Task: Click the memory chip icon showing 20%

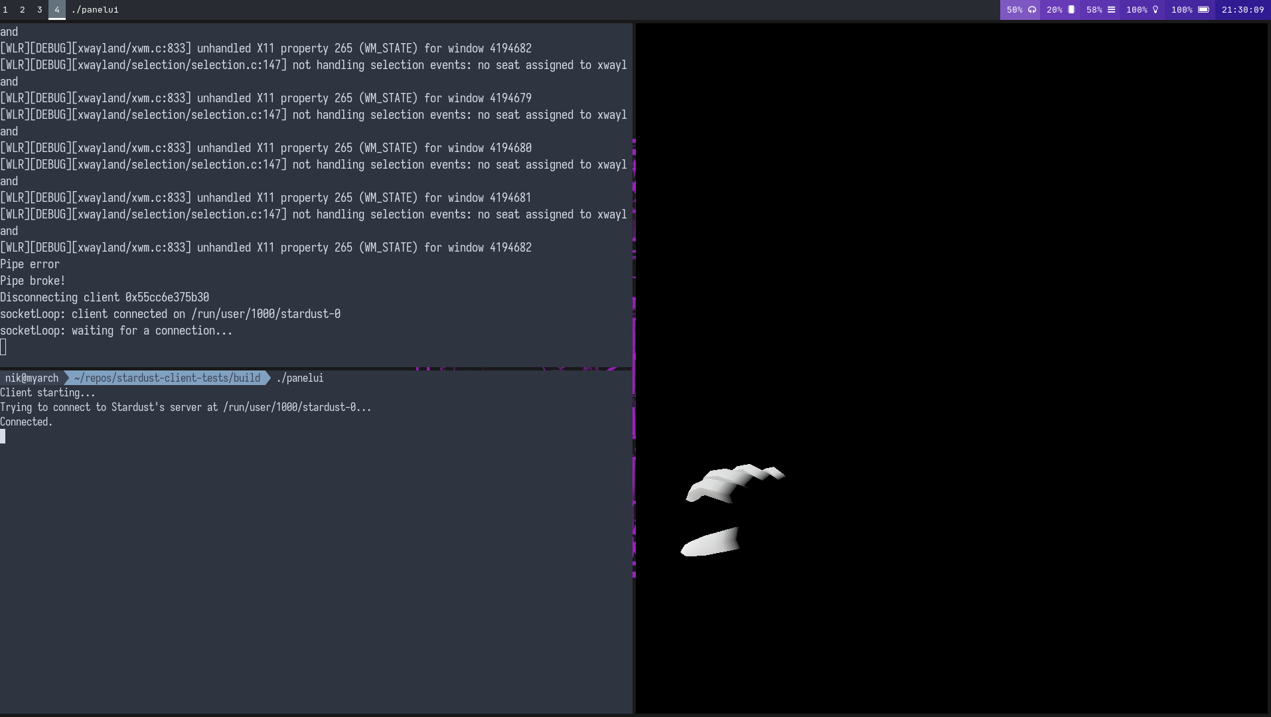Action: pos(1070,10)
